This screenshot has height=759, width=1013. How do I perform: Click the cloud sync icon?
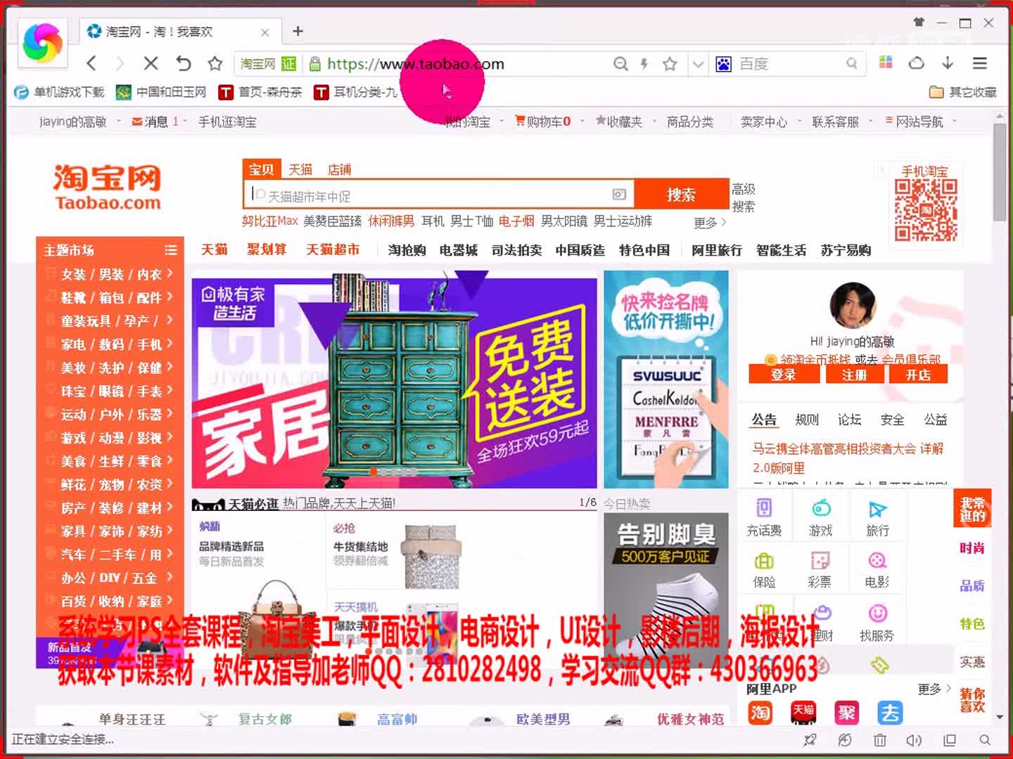tap(917, 63)
